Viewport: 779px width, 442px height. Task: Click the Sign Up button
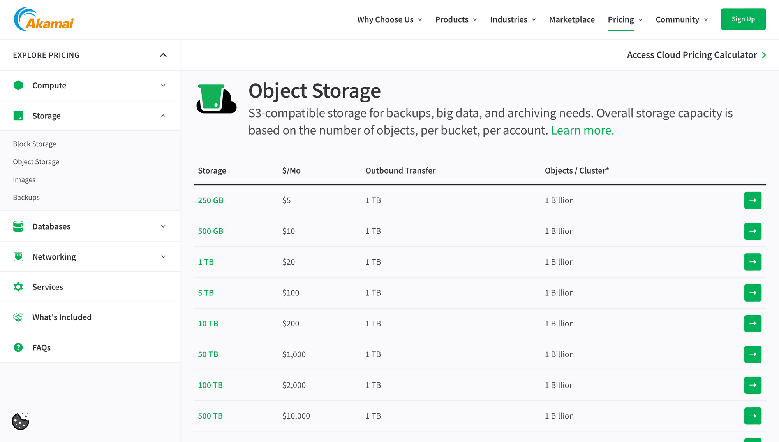(x=743, y=19)
